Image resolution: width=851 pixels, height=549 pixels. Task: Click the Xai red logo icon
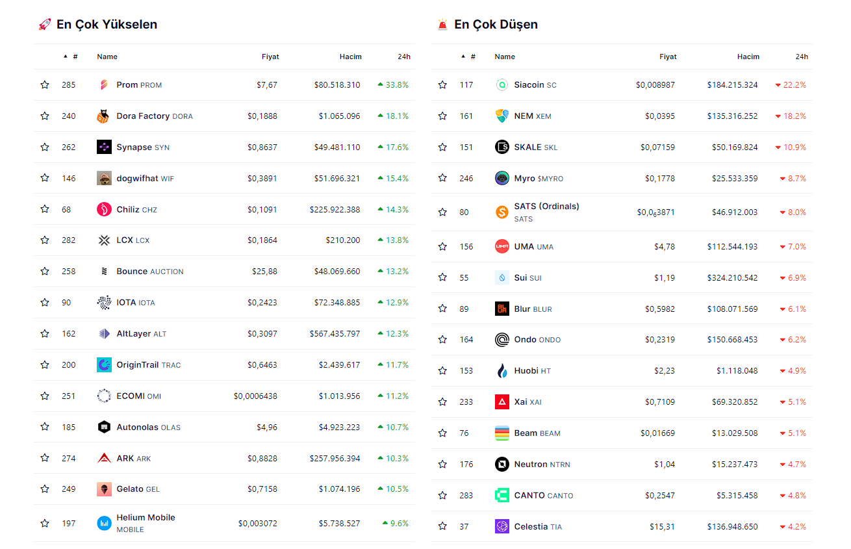pyautogui.click(x=502, y=402)
